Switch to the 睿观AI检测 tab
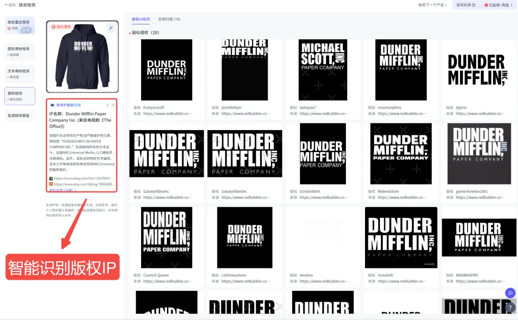The width and height of the screenshot is (518, 320). coord(141,19)
